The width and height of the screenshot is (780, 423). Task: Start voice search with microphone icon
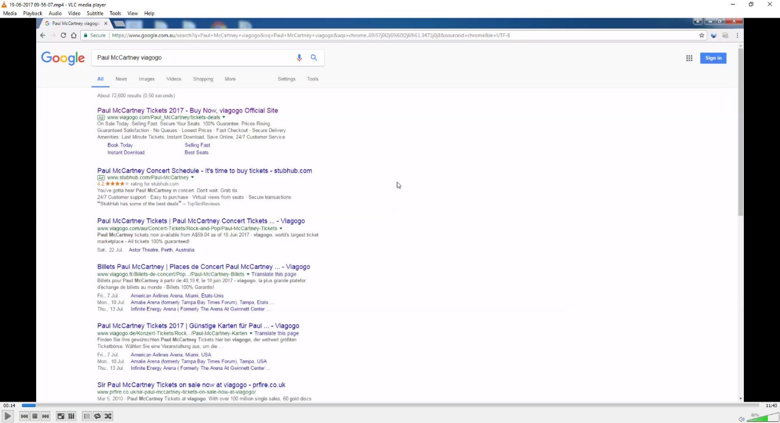coord(300,58)
